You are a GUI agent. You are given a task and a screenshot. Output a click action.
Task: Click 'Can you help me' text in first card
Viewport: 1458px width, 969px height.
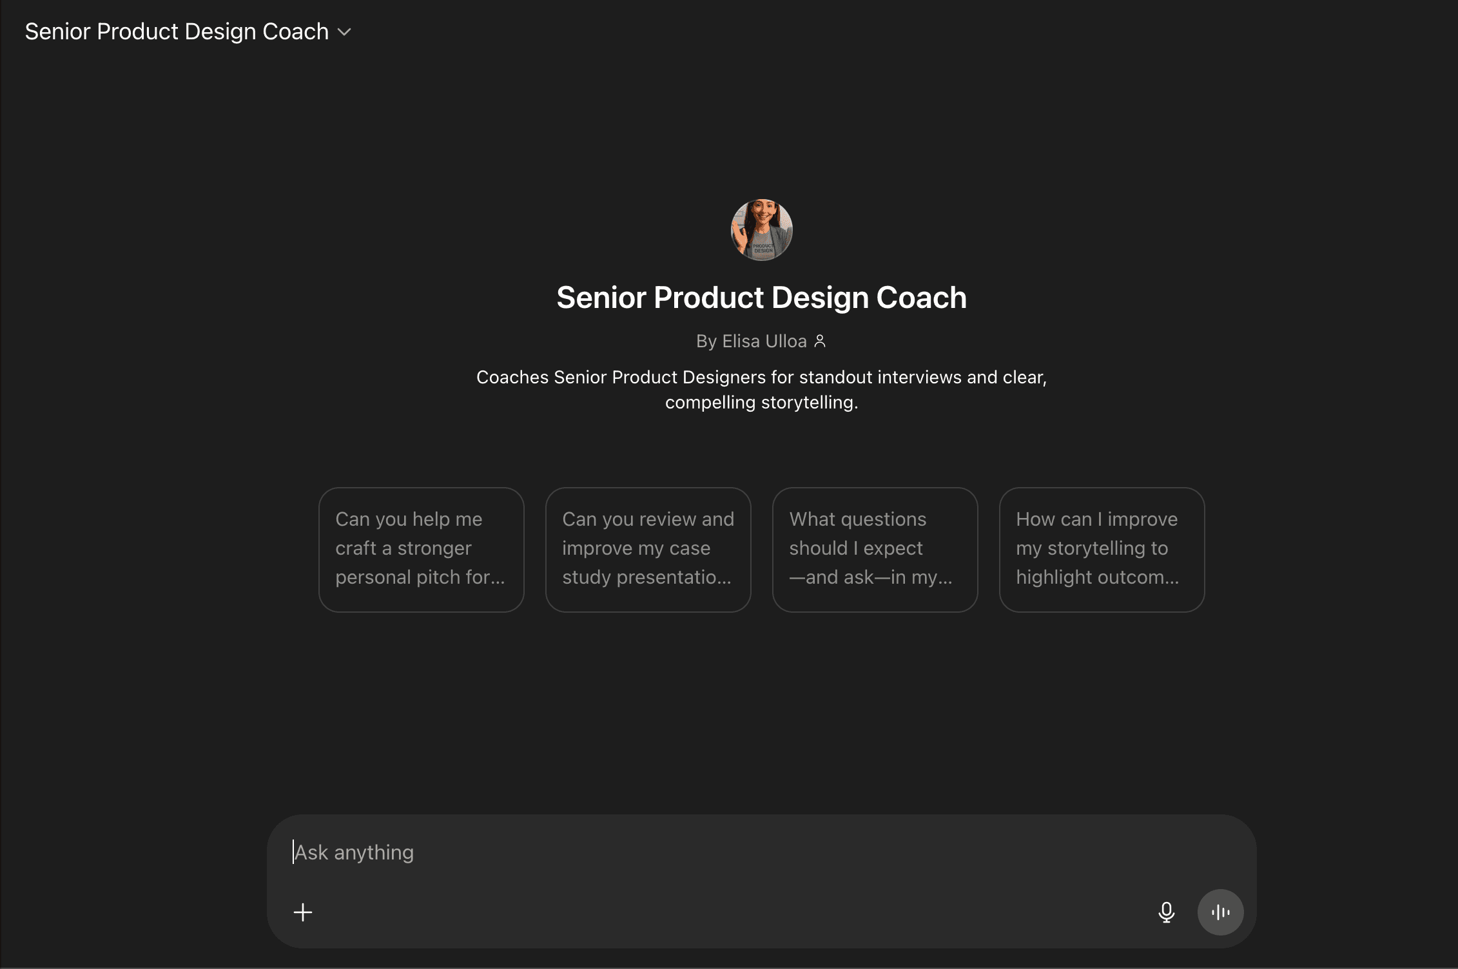pyautogui.click(x=409, y=519)
